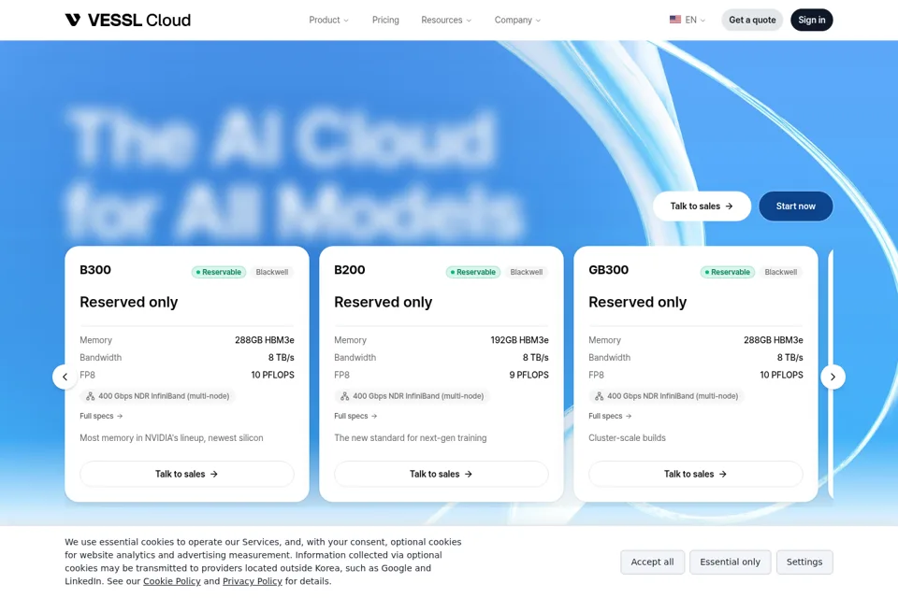The image size is (898, 598).
Task: Click the VESSL Cloud logo
Action: coord(128,20)
